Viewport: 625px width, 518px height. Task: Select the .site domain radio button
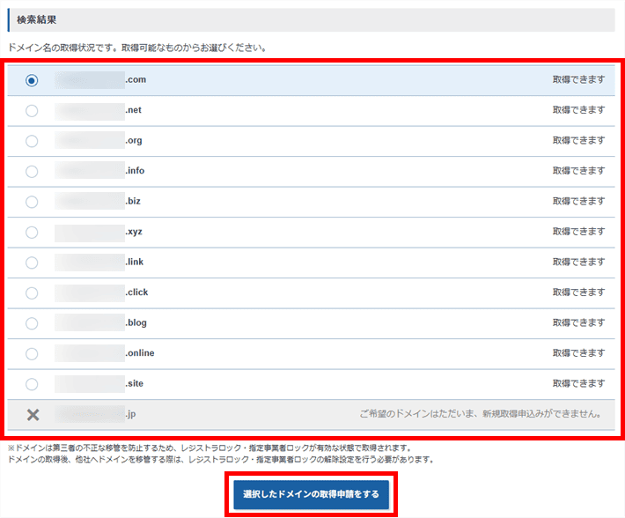32,384
